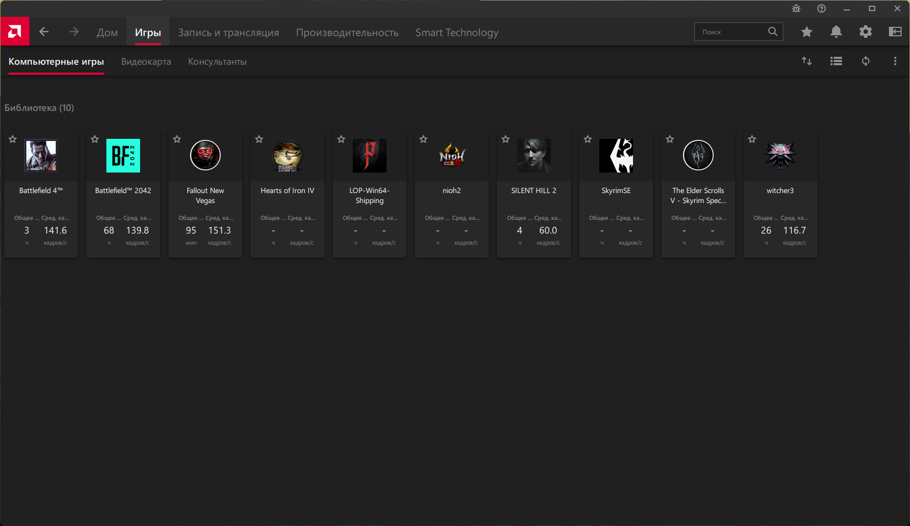Open The Elder Scrolls V Skyrim icon

(x=698, y=156)
